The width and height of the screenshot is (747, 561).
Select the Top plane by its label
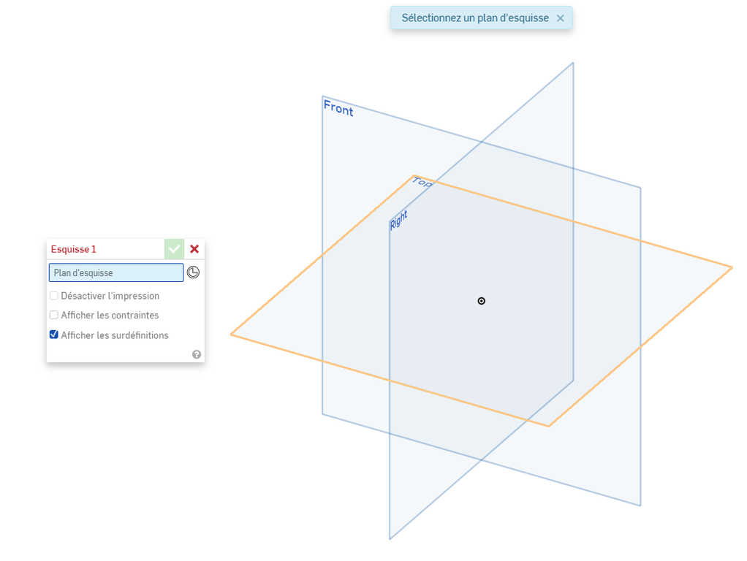[422, 182]
